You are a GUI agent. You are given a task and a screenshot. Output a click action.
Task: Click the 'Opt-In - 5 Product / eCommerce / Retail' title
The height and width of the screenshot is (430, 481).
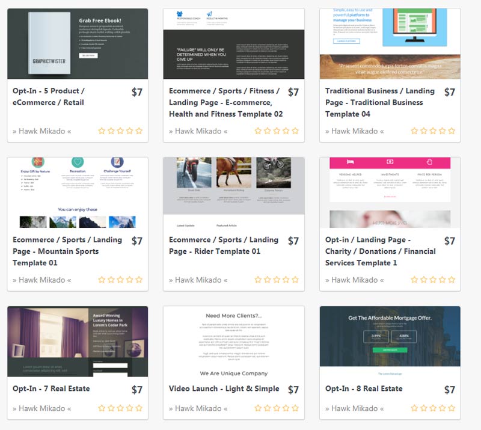(49, 97)
